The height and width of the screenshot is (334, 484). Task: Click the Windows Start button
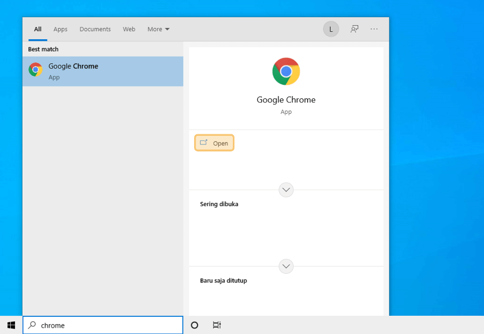point(11,325)
